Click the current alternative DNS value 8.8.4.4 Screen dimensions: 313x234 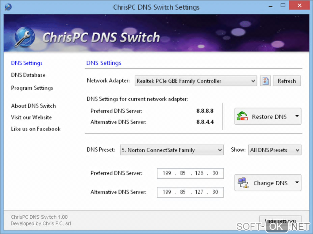point(205,122)
